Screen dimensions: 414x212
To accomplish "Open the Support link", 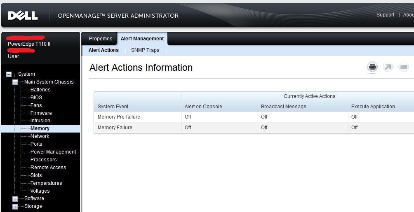I will coord(385,15).
